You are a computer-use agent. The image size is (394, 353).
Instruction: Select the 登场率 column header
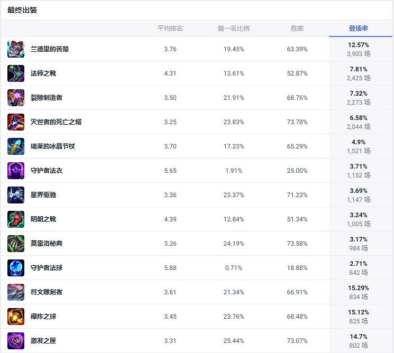click(x=359, y=29)
